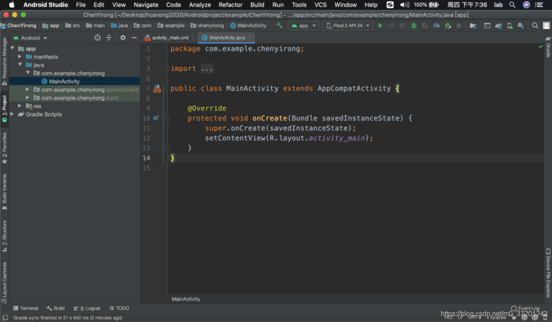Click the Project Structure folder icon
Screen dimensions: 552x322
click(x=473, y=25)
